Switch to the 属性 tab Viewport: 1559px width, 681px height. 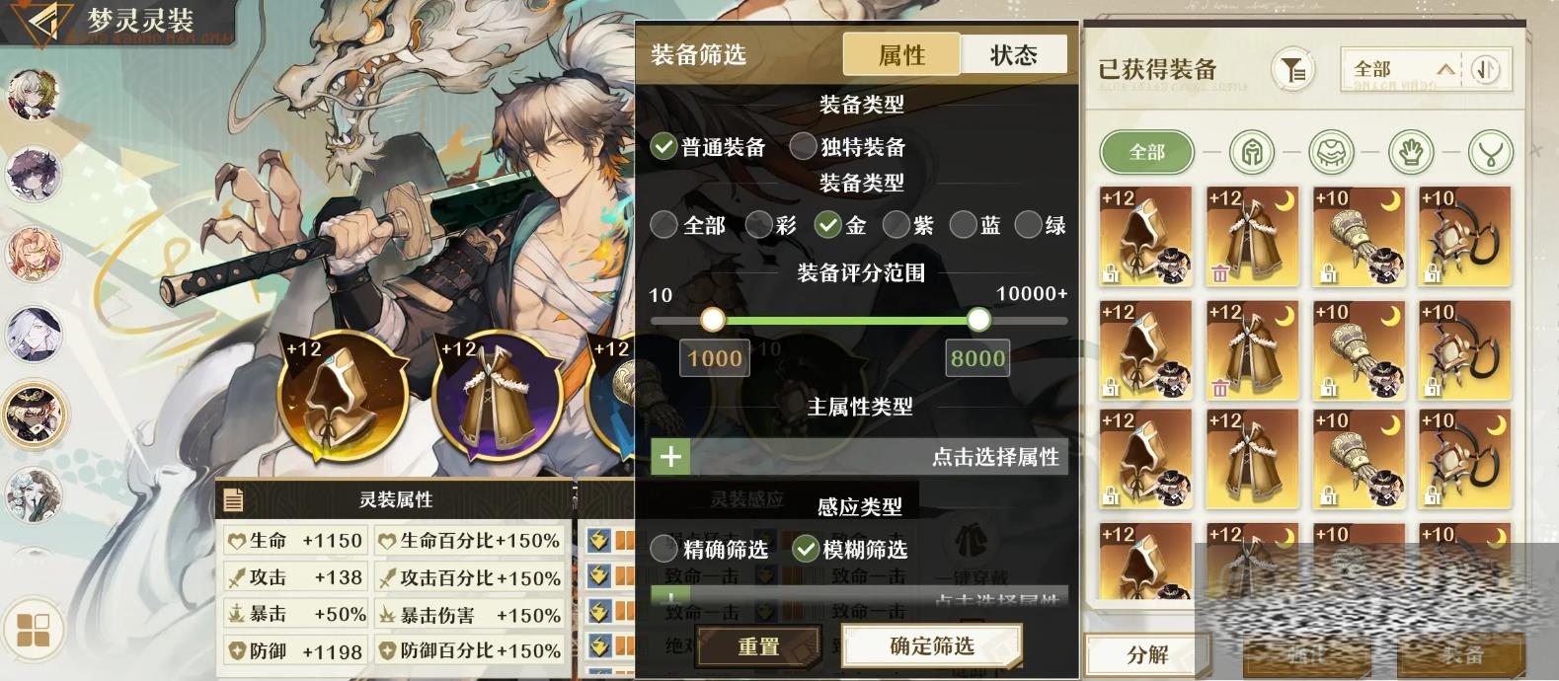(x=901, y=55)
